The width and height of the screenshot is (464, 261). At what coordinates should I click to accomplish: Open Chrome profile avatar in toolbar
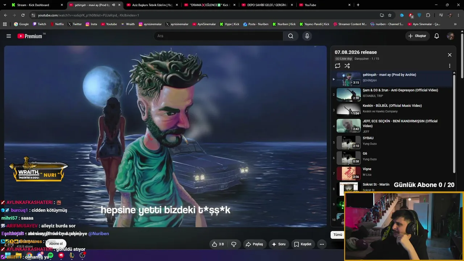(450, 15)
